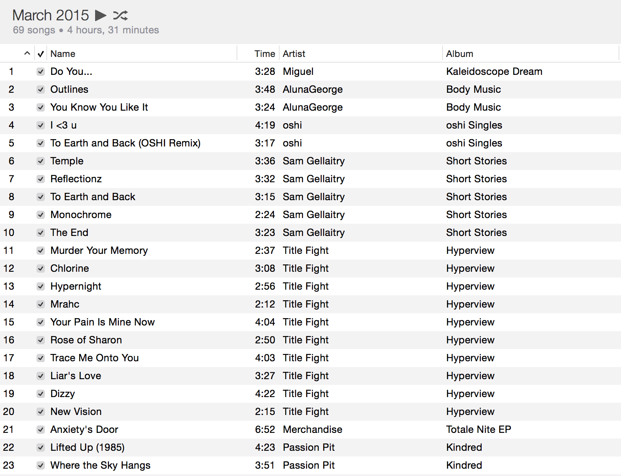
Task: Click the checkmark column header
Action: tap(41, 54)
